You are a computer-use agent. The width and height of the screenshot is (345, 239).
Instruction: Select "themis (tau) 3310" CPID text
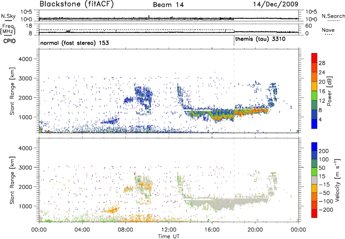(260, 39)
